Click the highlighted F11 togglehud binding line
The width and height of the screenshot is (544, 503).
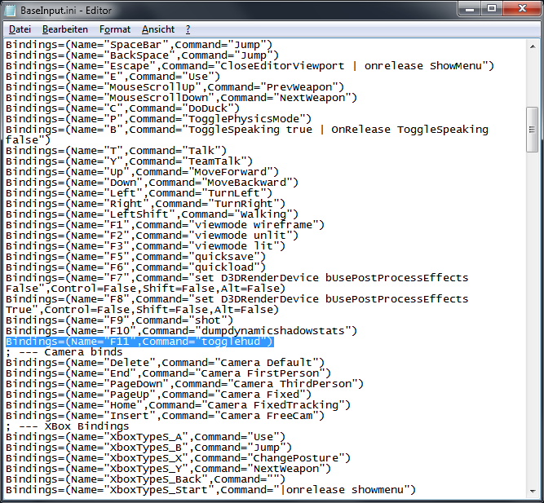[139, 342]
